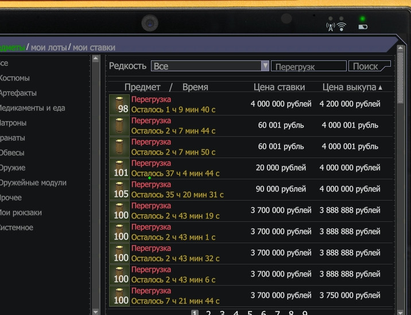Click the webcam lens at top of the frame
The image size is (411, 315).
150,24
